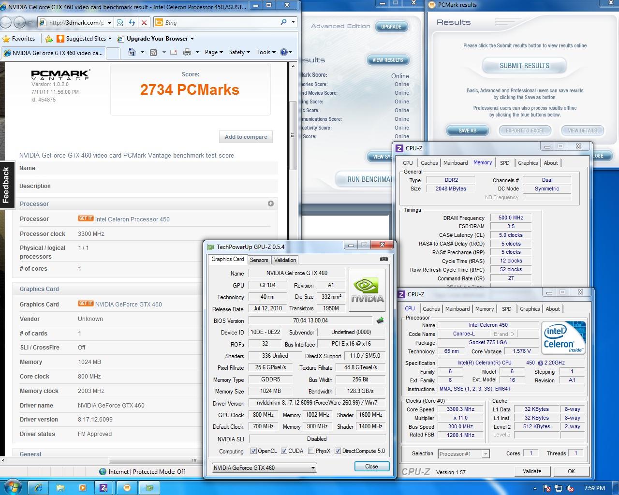Switch to the Sensors tab in GPU-Z

tap(259, 260)
